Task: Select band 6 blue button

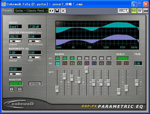Action: point(94,63)
